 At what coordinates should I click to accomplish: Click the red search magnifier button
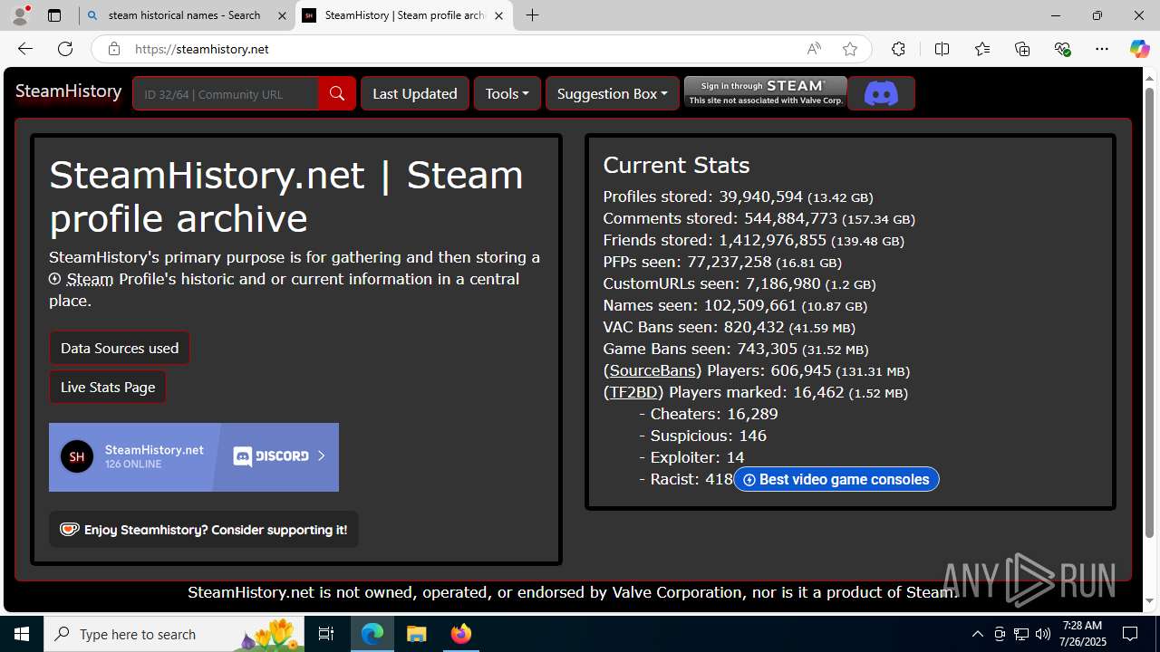(337, 93)
